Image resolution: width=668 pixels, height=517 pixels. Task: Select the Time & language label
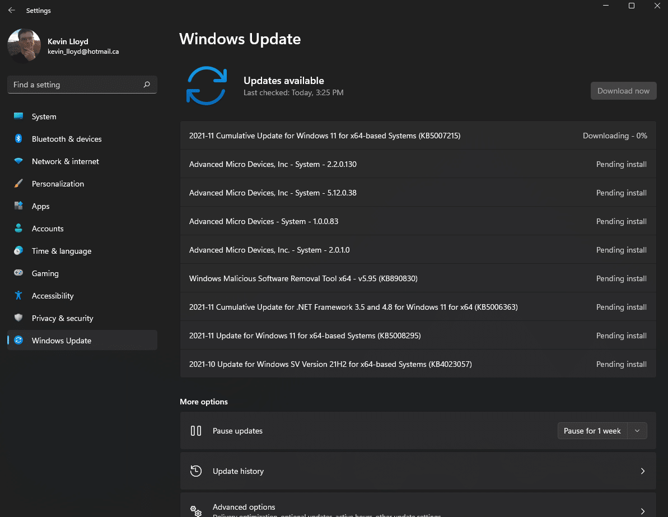point(62,251)
